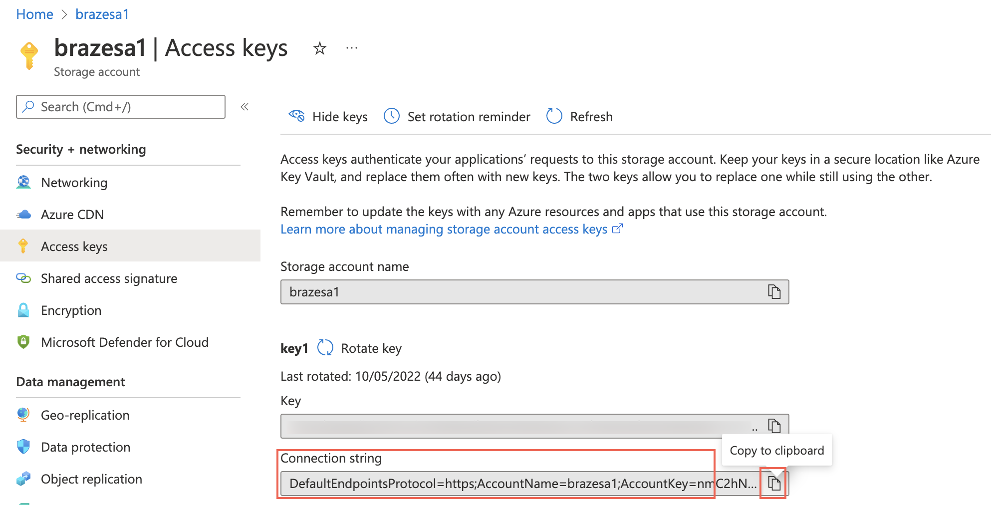The image size is (991, 505).
Task: Click the Access keys sidebar key icon
Action: pyautogui.click(x=23, y=246)
